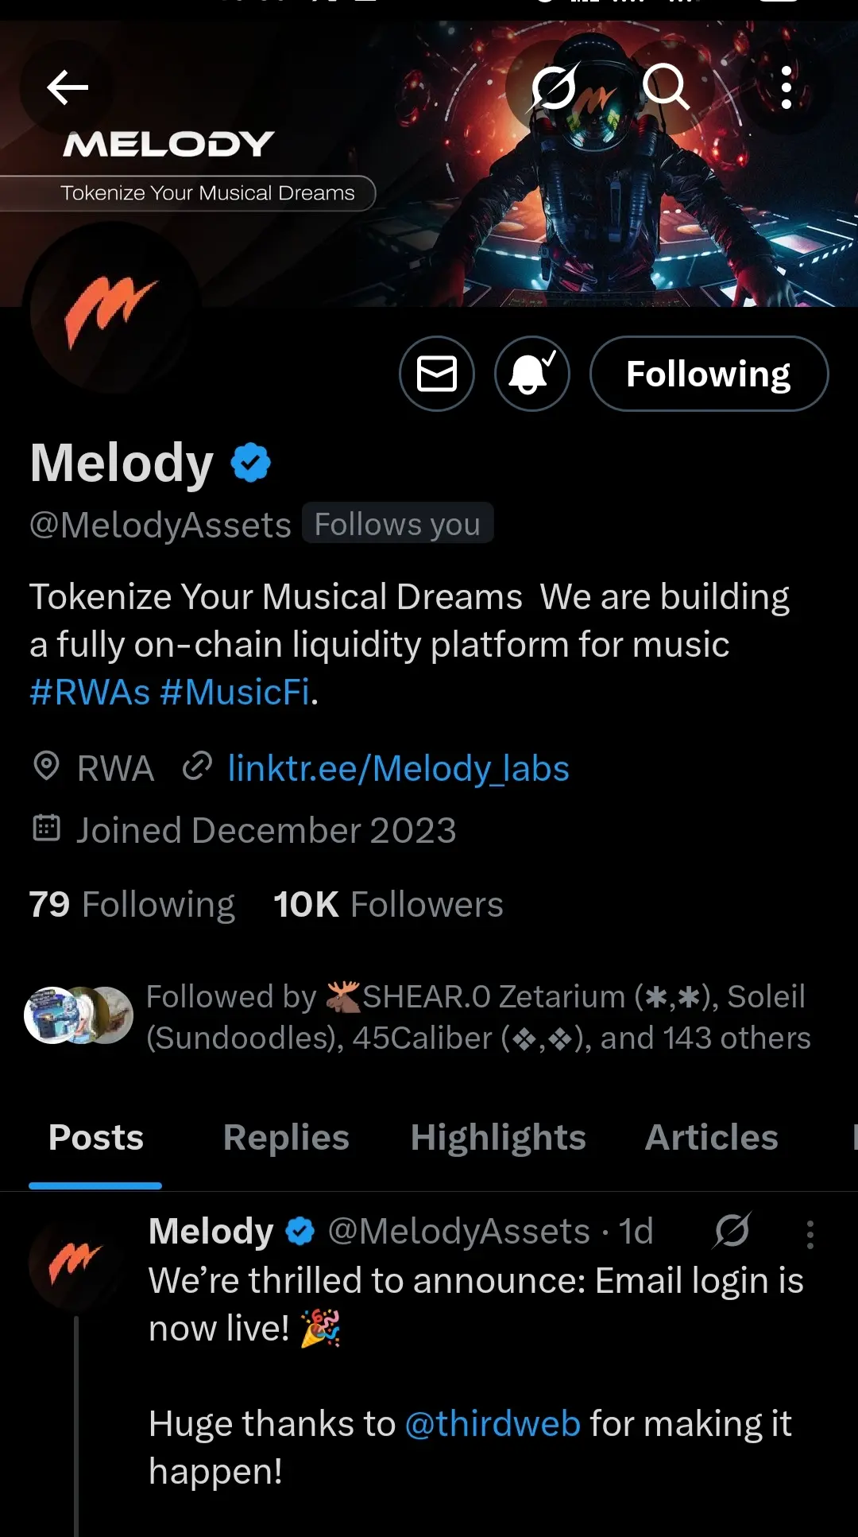Switch to the Highlights tab
Viewport: 858px width, 1537px height.
498,1138
